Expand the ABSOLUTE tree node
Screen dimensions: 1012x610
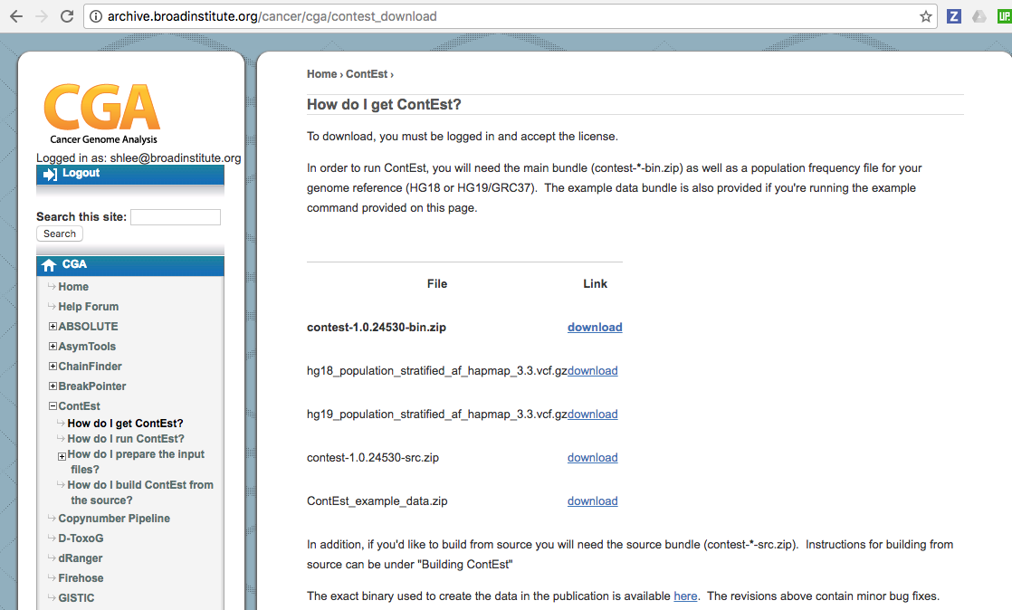(53, 327)
